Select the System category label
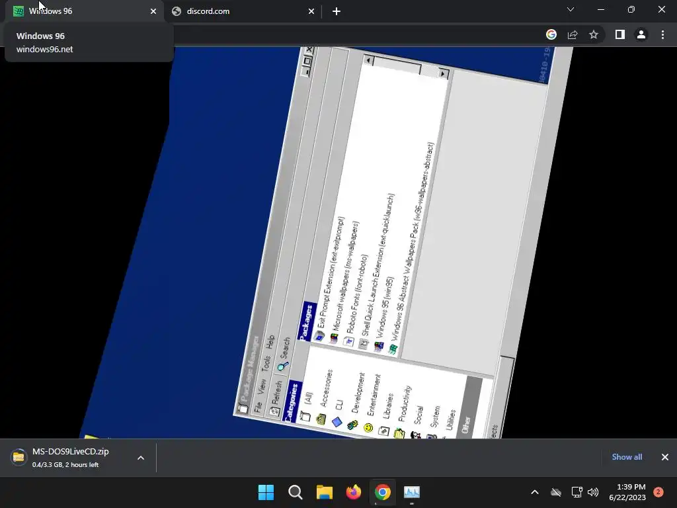 (435, 417)
